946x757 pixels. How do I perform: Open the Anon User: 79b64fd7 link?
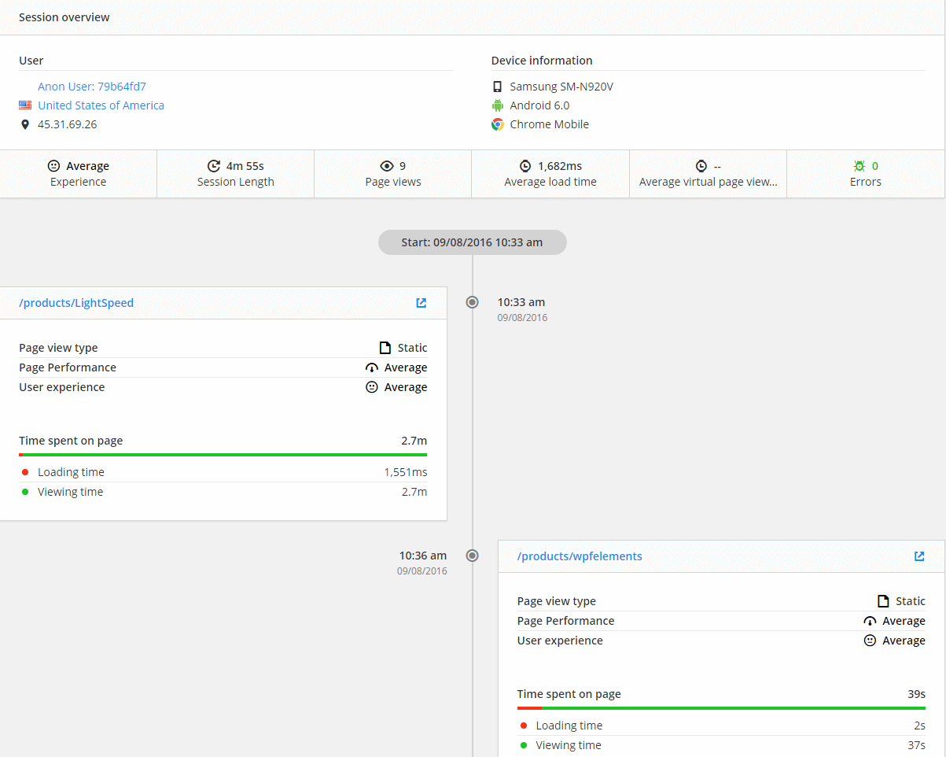pos(92,87)
